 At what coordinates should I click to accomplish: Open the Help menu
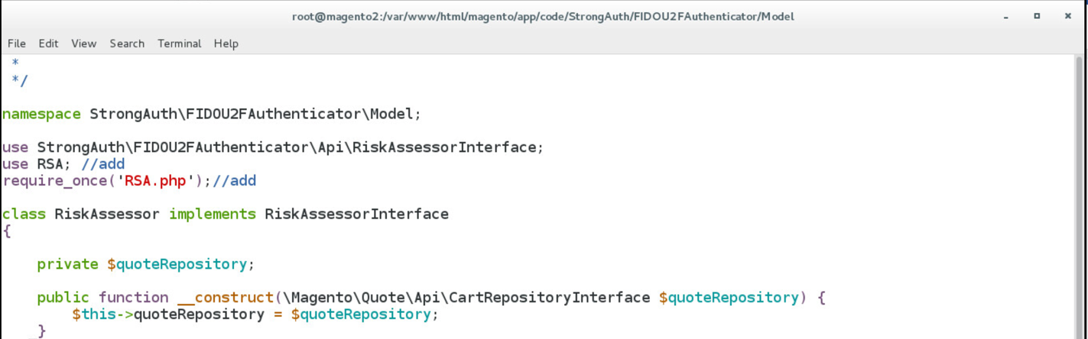(x=226, y=44)
